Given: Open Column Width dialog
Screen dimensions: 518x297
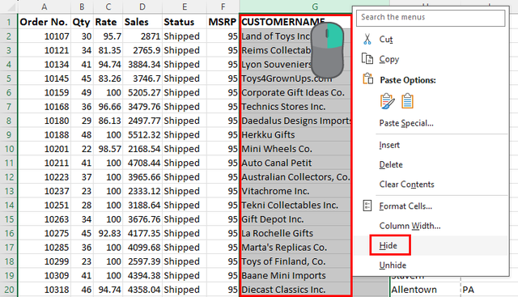Looking at the screenshot, I should [410, 226].
